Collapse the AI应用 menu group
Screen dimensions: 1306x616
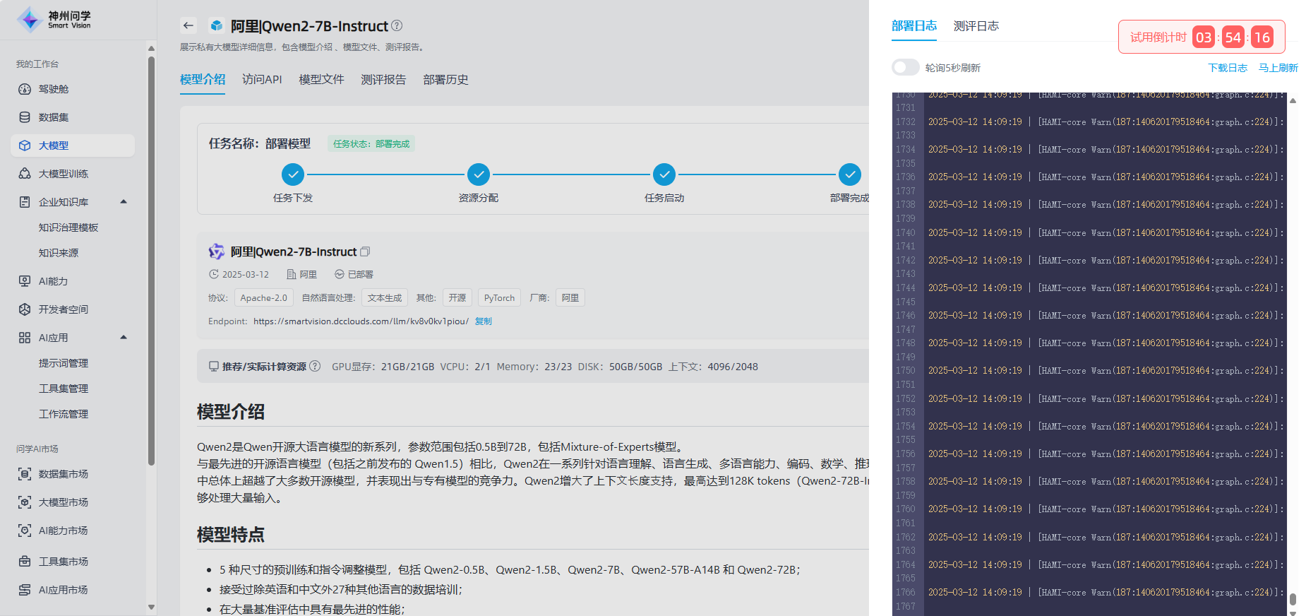click(124, 338)
